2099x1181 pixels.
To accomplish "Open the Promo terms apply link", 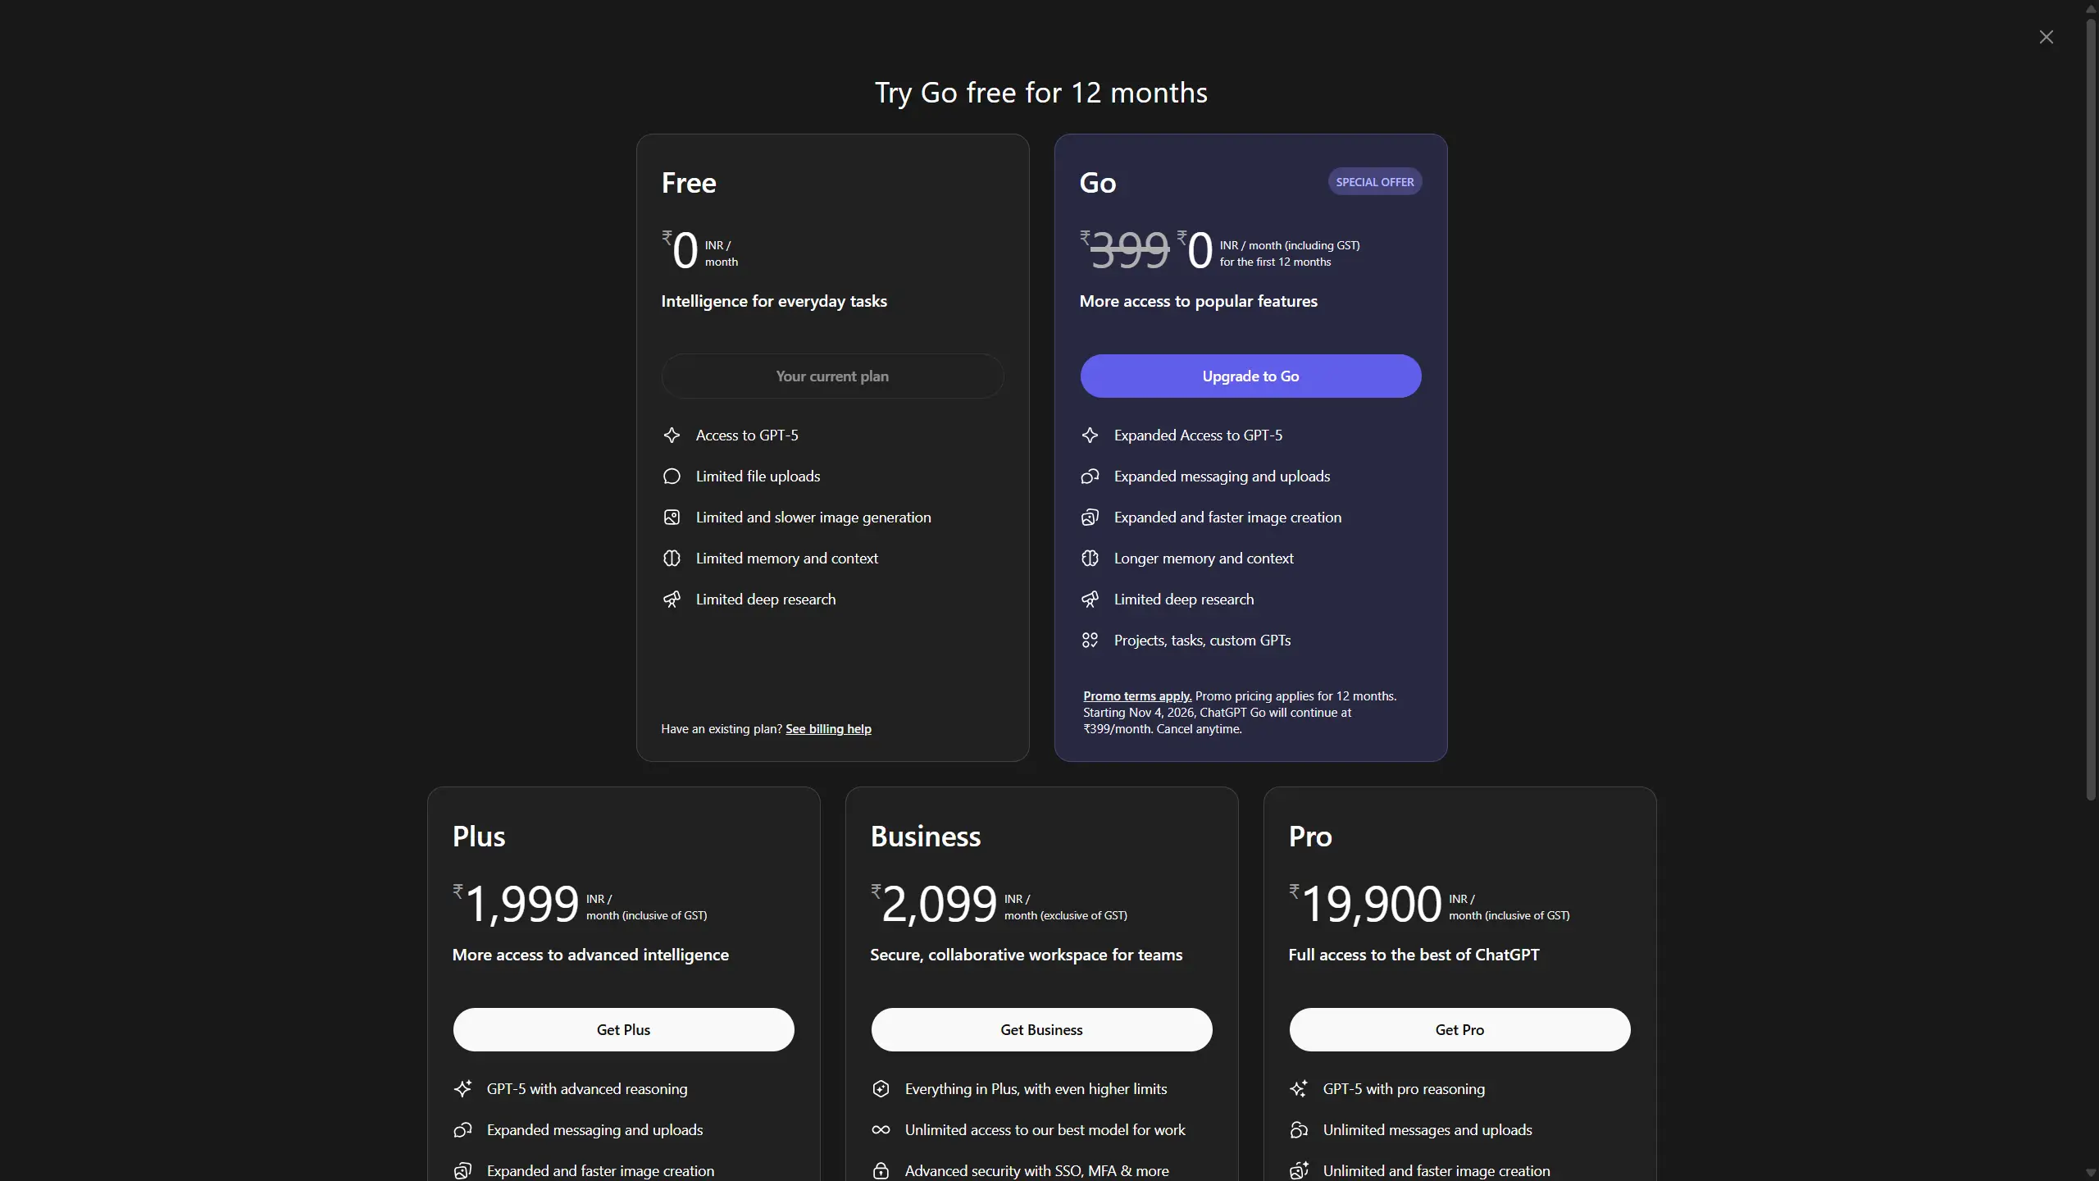I will [1137, 696].
